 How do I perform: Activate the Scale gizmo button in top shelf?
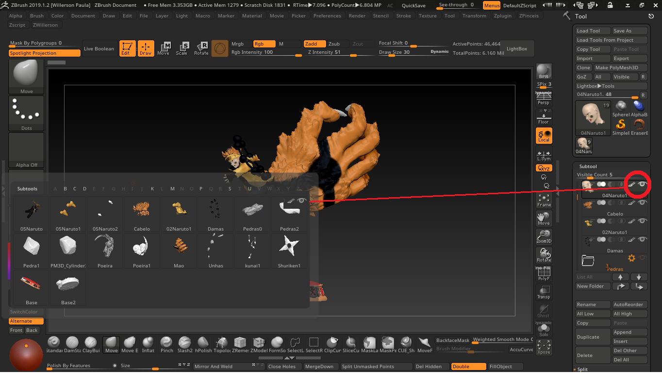click(x=182, y=48)
